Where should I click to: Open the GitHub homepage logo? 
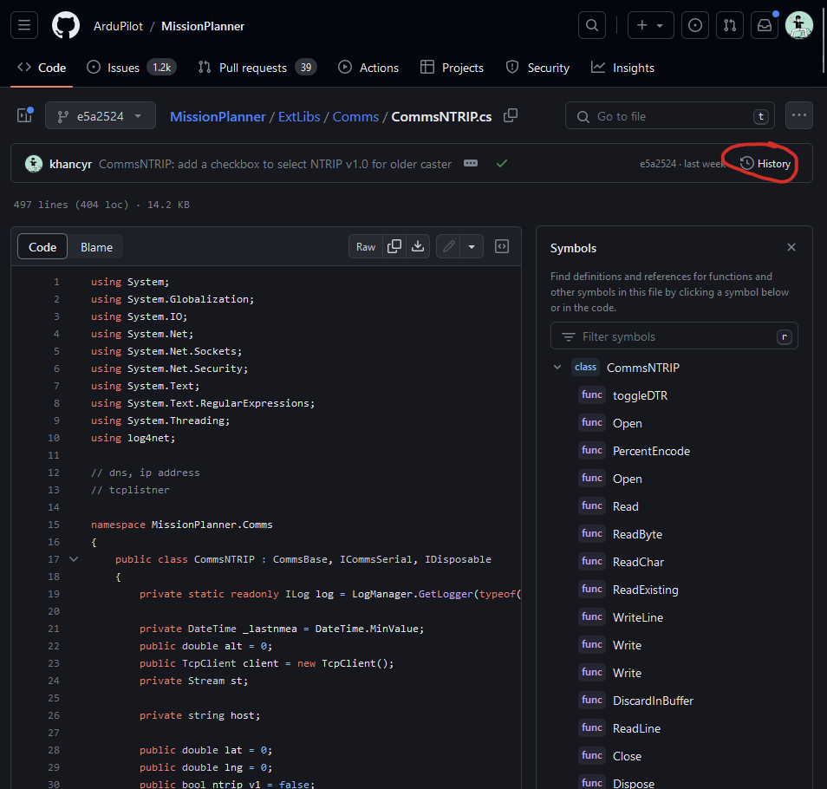pos(66,25)
